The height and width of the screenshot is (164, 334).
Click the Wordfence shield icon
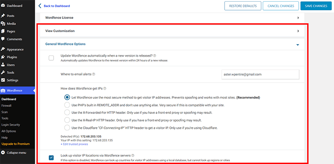[3, 91]
